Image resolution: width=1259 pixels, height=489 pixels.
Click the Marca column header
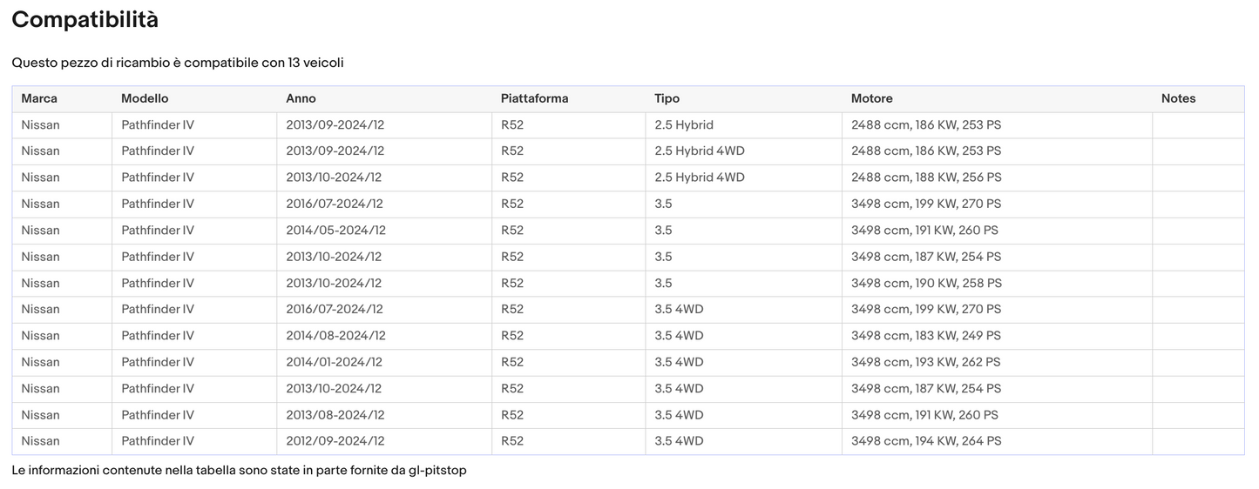(x=39, y=98)
